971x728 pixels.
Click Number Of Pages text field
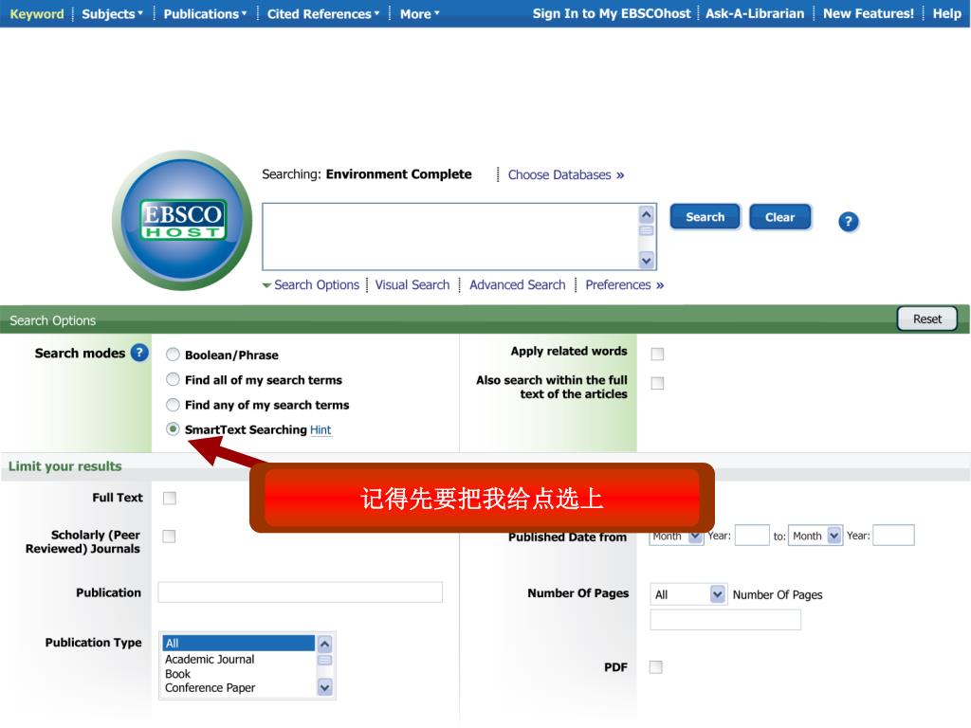click(x=725, y=620)
